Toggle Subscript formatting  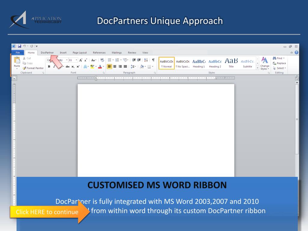pos(73,66)
